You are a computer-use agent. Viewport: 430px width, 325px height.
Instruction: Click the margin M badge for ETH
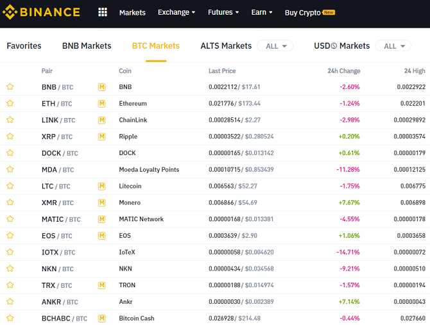[x=102, y=103]
